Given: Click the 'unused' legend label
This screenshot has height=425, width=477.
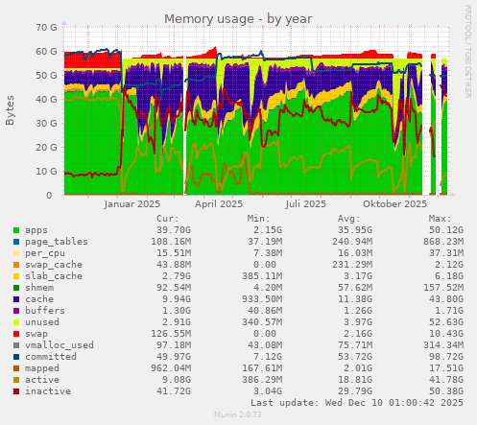Looking at the screenshot, I should point(42,322).
